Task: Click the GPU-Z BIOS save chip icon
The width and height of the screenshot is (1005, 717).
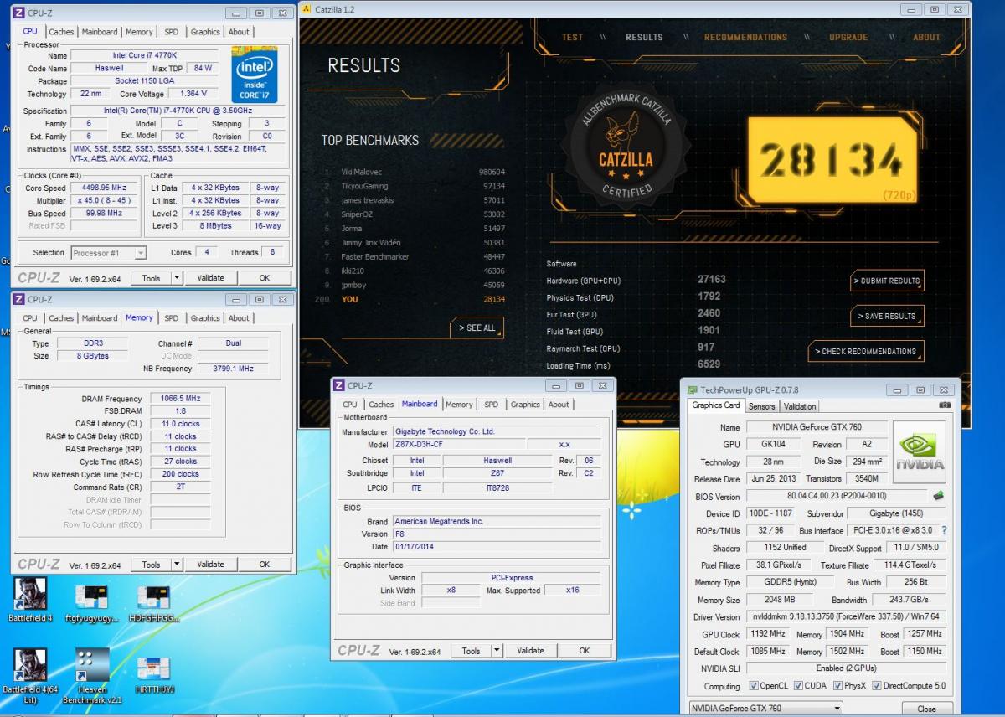Action: pos(939,496)
